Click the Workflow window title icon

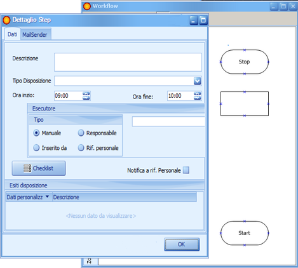click(87, 6)
